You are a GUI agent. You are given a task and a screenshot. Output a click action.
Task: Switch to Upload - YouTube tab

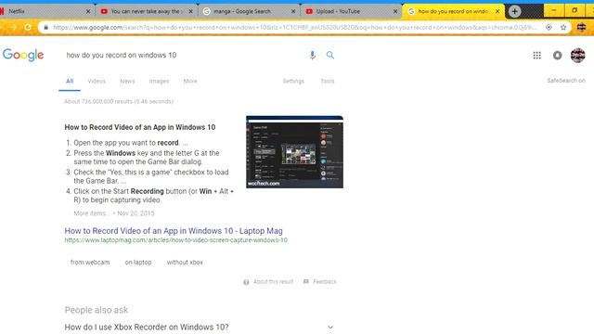(x=351, y=11)
